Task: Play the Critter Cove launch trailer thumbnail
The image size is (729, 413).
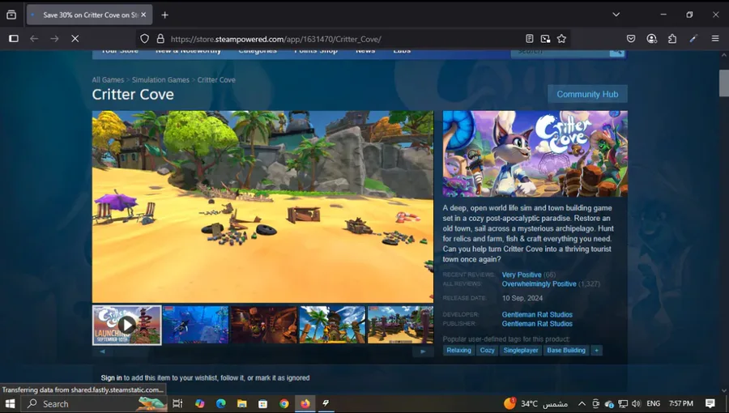Action: 127,325
